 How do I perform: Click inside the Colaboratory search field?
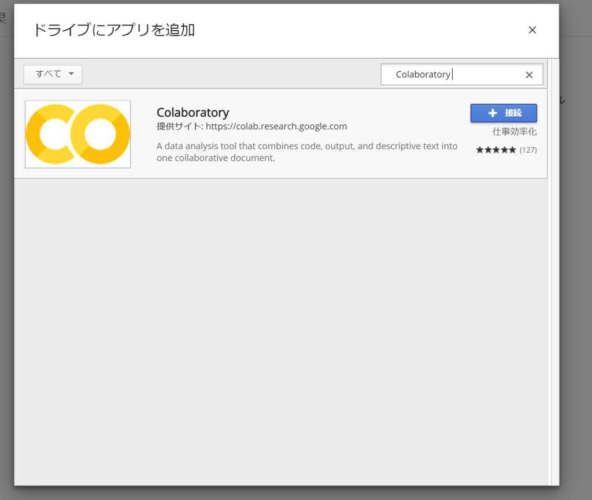[x=461, y=75]
